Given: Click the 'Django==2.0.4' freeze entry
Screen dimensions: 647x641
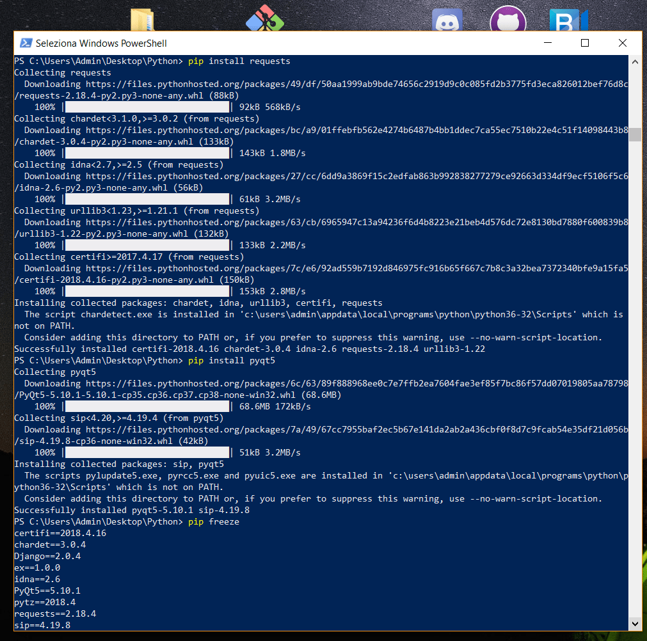Looking at the screenshot, I should click(x=47, y=557).
